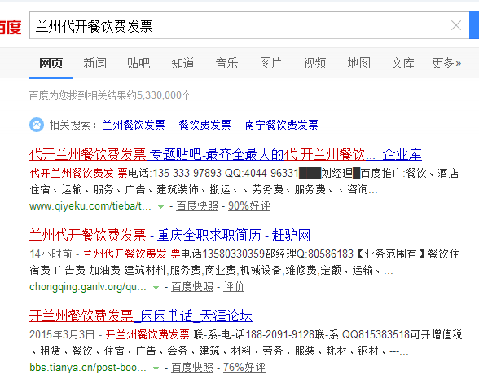This screenshot has height=384, width=479.
Task: Expand the arrow next to the ganlv.org URL
Action: pos(156,288)
